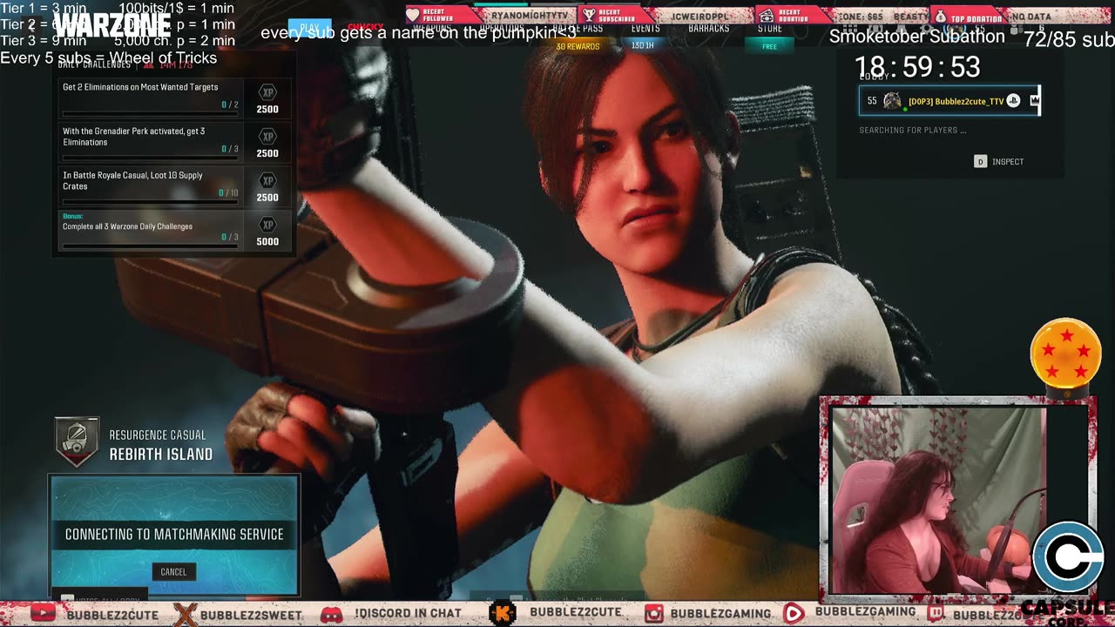The height and width of the screenshot is (627, 1115).
Task: Click the Searching for Players status
Action: click(x=912, y=131)
